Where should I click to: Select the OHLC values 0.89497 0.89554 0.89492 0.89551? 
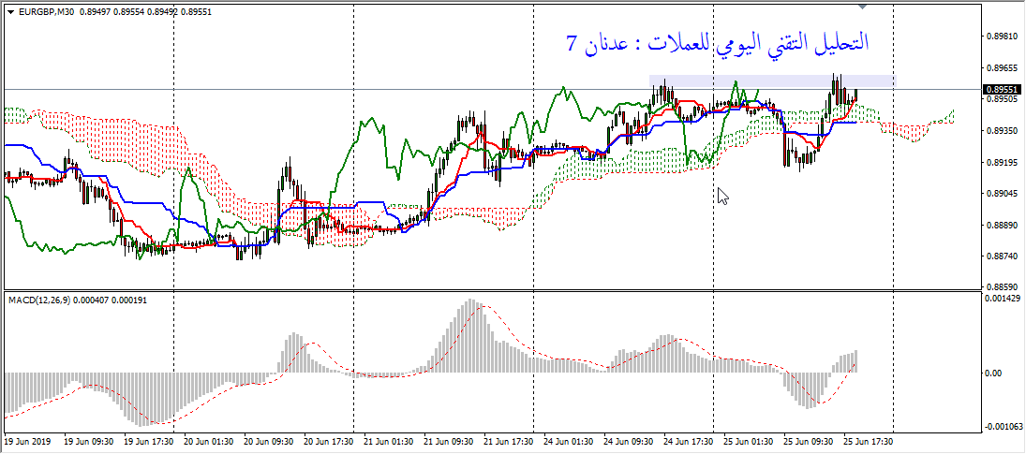pos(146,12)
